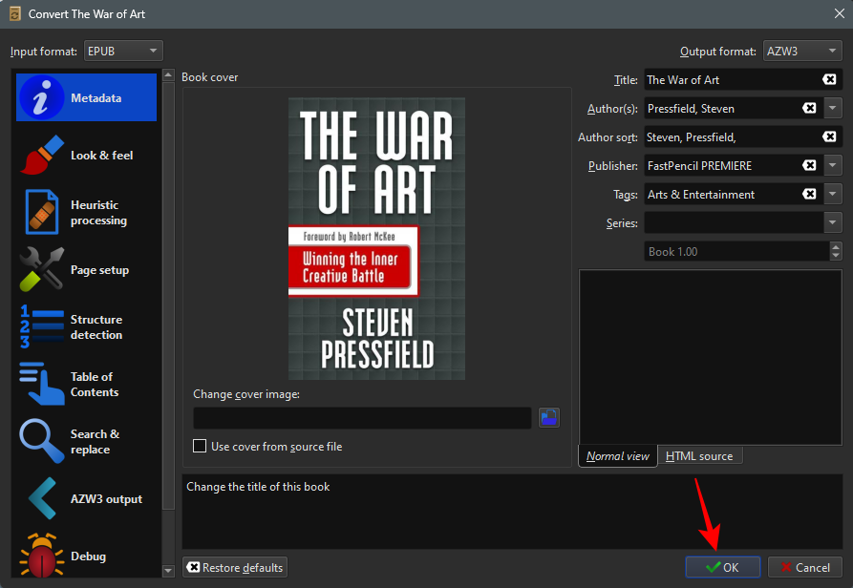Image resolution: width=853 pixels, height=588 pixels.
Task: Open Page setup tools icon
Action: [x=42, y=270]
